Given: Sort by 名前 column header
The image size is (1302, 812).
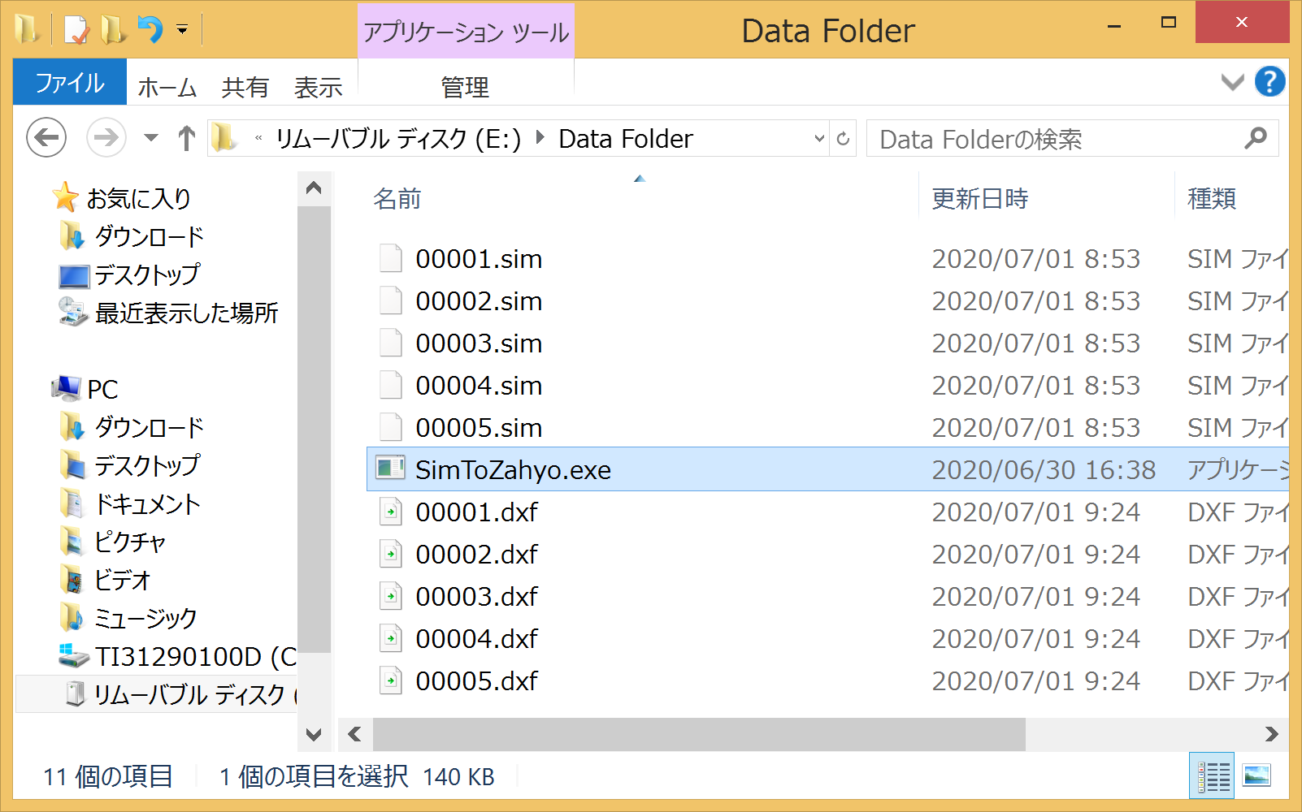Looking at the screenshot, I should pos(397,198).
